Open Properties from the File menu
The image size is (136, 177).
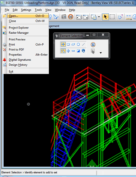click(x=28, y=55)
